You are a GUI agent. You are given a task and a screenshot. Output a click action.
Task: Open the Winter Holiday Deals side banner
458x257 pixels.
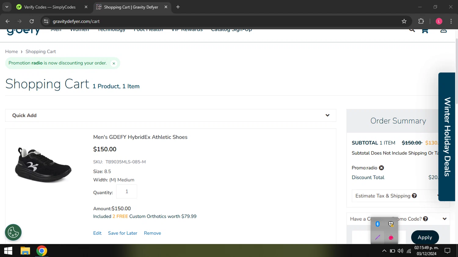447,137
